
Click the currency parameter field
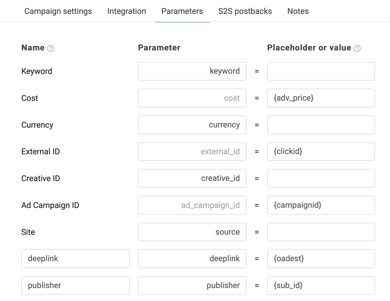192,125
